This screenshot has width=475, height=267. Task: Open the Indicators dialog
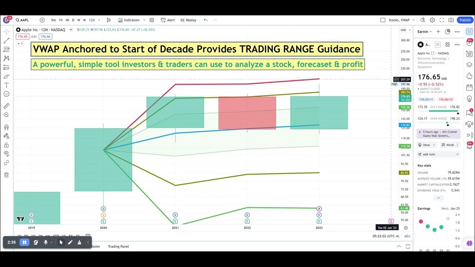129,20
